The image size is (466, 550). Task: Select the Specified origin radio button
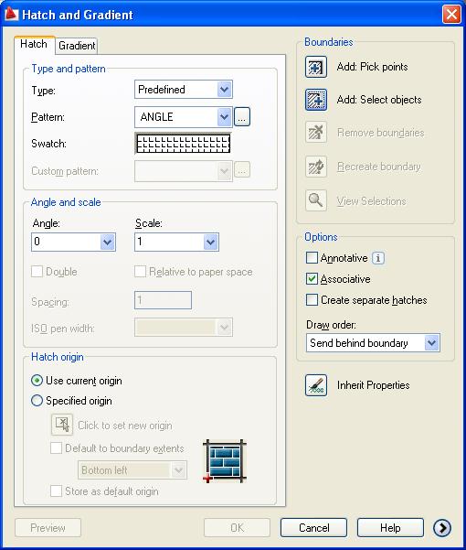coord(37,401)
